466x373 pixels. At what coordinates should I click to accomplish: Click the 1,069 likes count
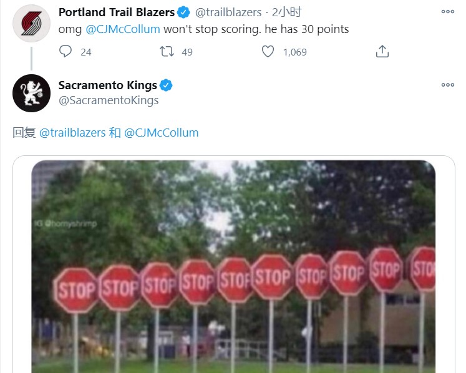point(294,52)
